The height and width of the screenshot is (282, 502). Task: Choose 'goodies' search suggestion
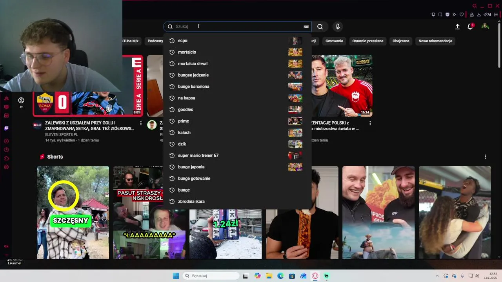click(237, 110)
